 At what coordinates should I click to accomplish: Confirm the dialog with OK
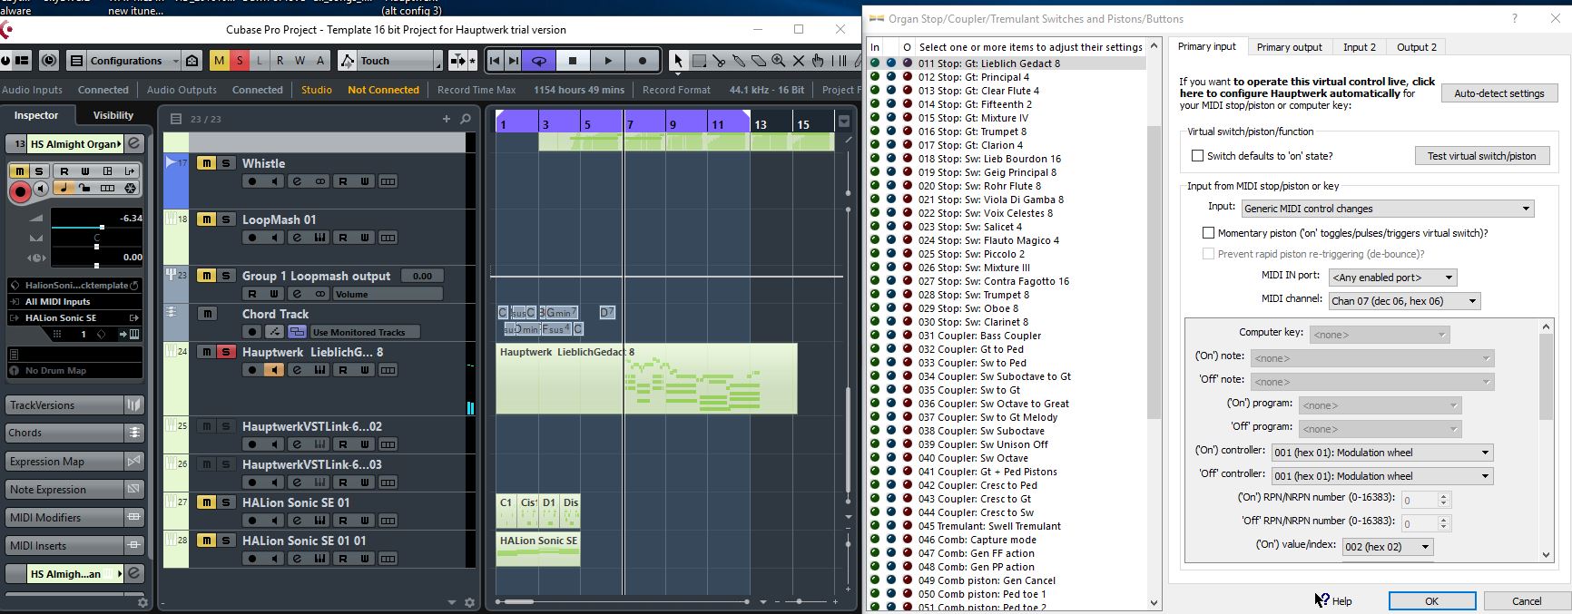1431,600
